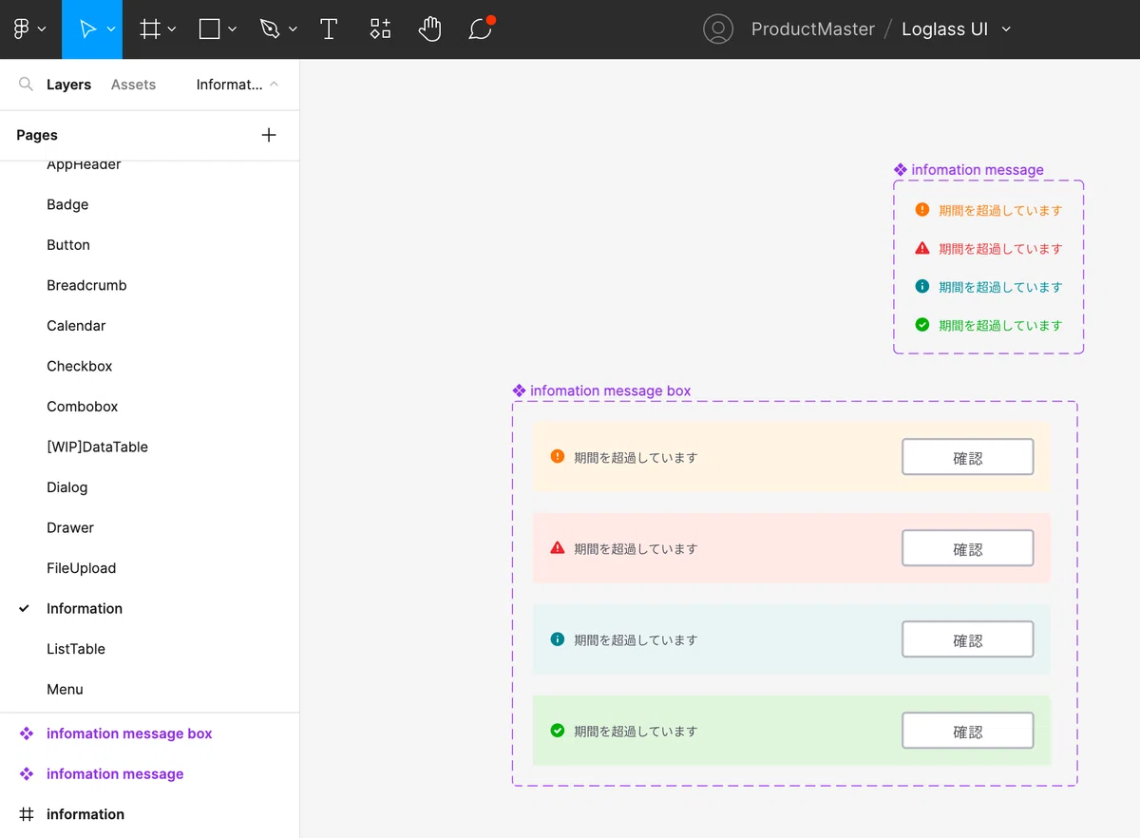Select the Text tool
This screenshot has height=838, width=1140.
[329, 29]
